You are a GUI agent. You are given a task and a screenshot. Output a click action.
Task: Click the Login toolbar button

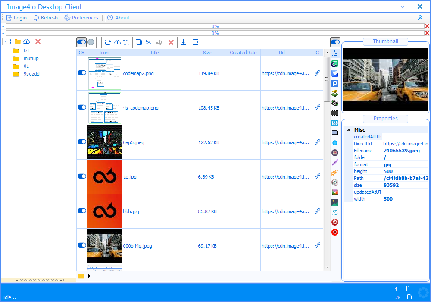(16, 18)
